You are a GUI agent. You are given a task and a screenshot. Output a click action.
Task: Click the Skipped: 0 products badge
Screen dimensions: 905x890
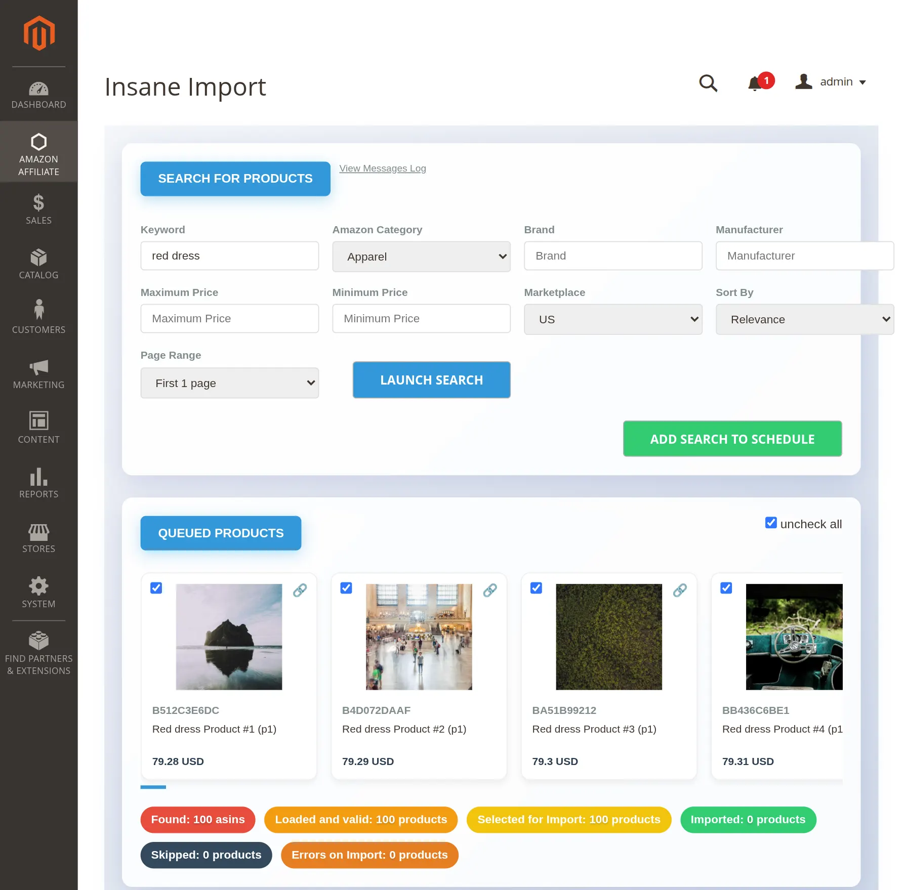click(x=206, y=855)
